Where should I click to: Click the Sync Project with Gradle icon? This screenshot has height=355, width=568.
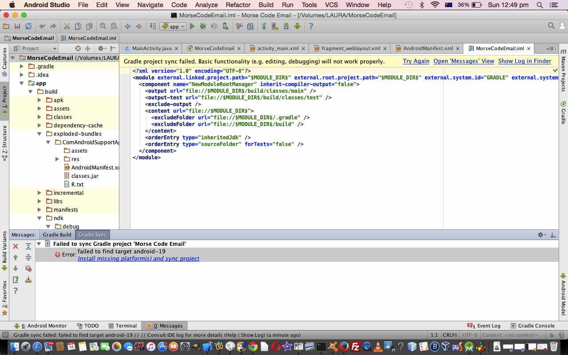[x=264, y=27]
